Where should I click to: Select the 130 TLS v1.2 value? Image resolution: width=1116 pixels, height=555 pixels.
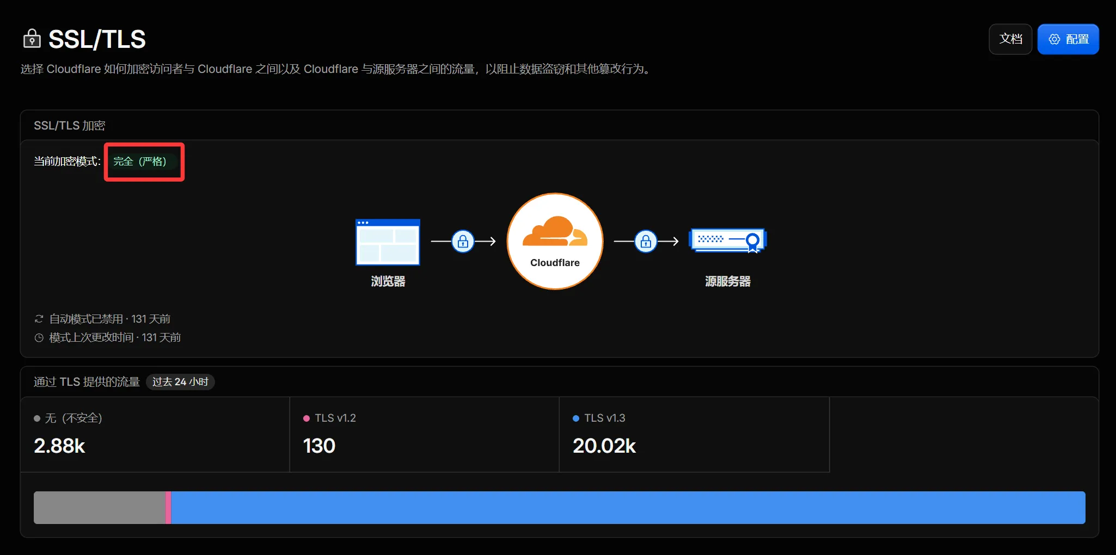point(319,446)
